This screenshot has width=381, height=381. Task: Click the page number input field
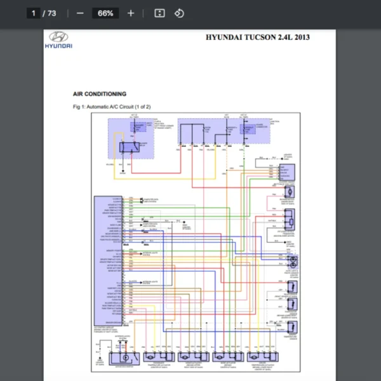33,13
